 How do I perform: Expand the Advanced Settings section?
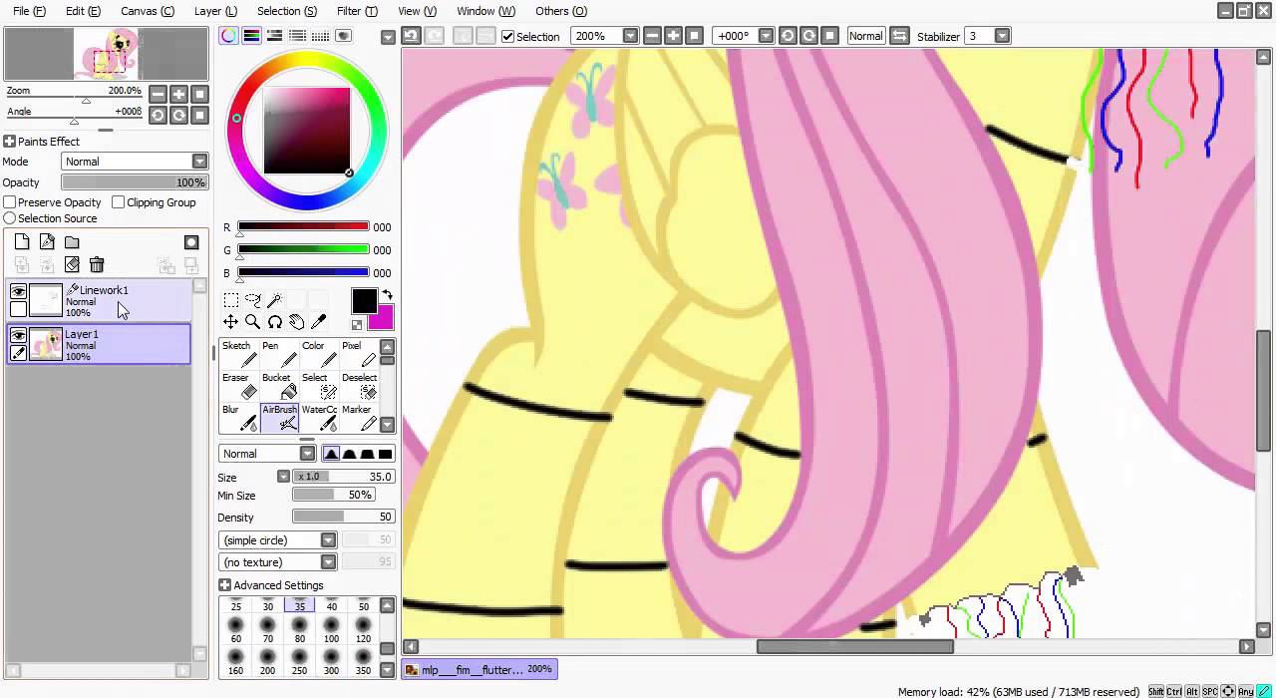pos(224,585)
